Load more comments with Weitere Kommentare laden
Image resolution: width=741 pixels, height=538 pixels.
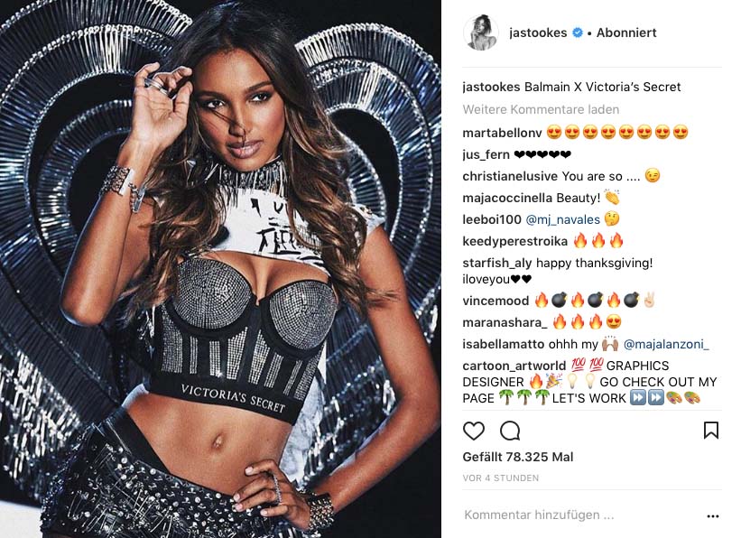click(541, 110)
